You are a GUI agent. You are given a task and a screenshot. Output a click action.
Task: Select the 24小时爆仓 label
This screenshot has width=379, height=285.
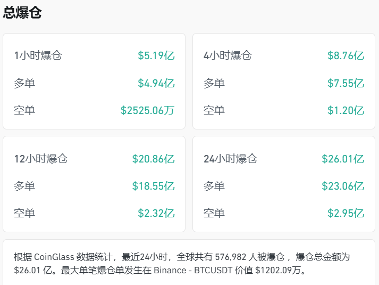(230, 159)
